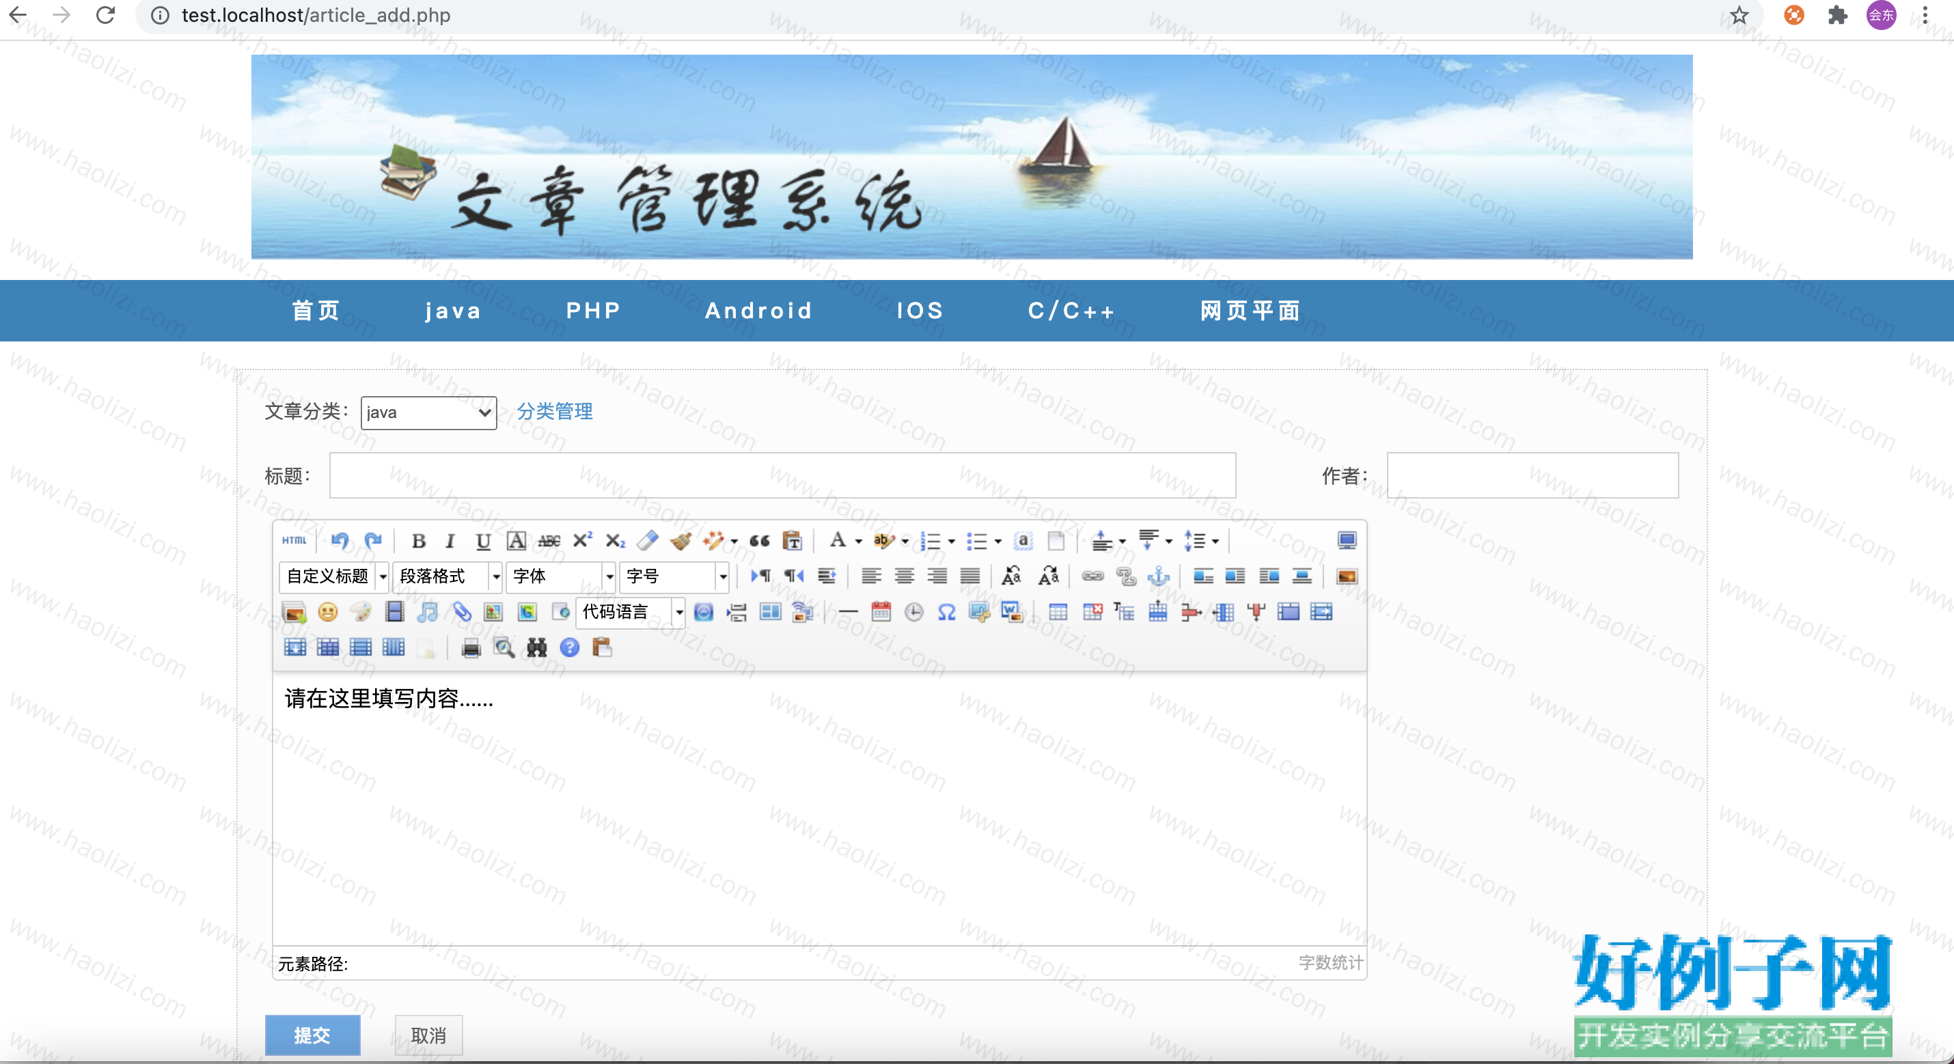Delete table icon with red X
The image size is (1954, 1064).
[x=1092, y=612]
